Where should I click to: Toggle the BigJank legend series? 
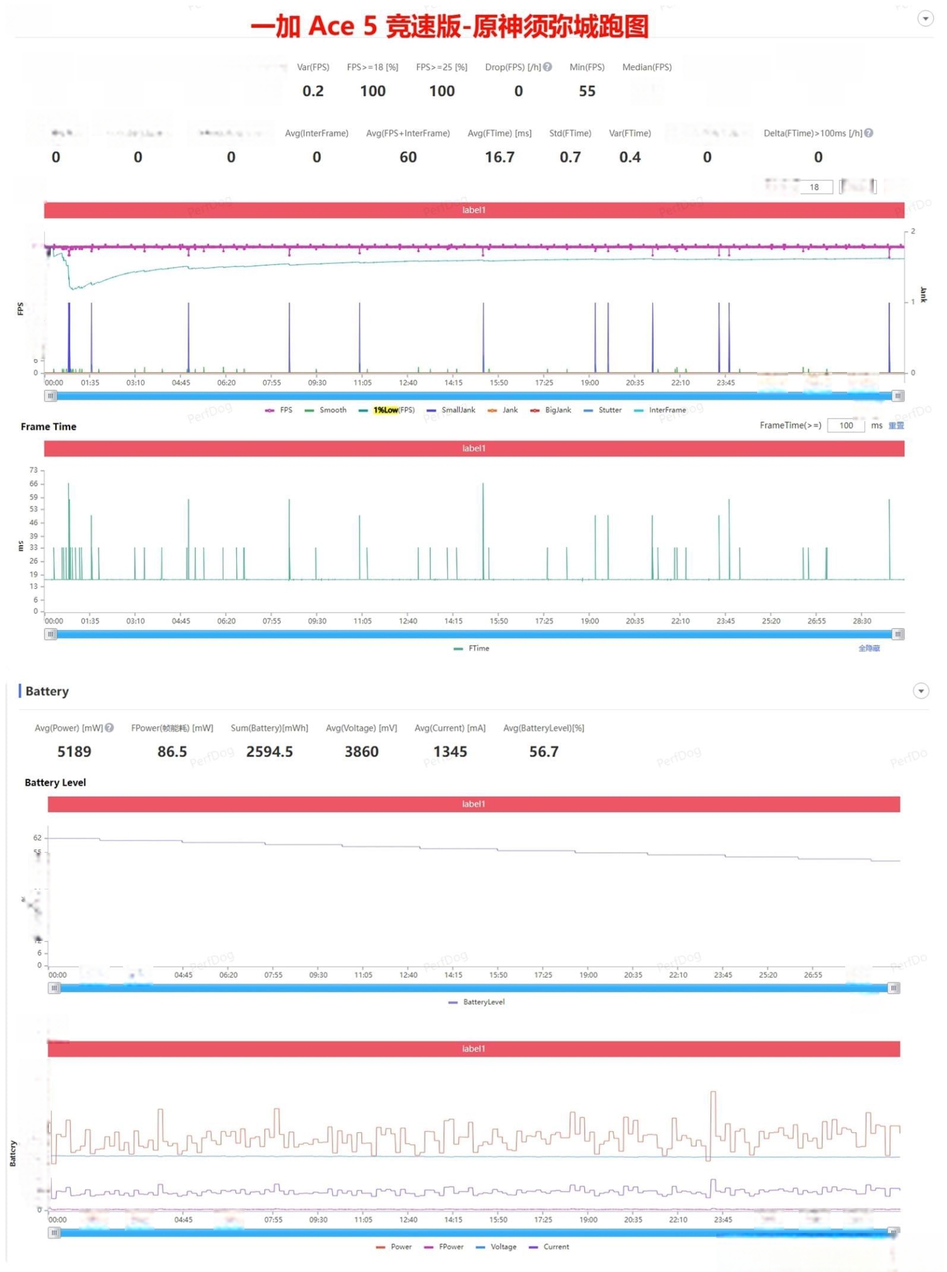point(550,410)
